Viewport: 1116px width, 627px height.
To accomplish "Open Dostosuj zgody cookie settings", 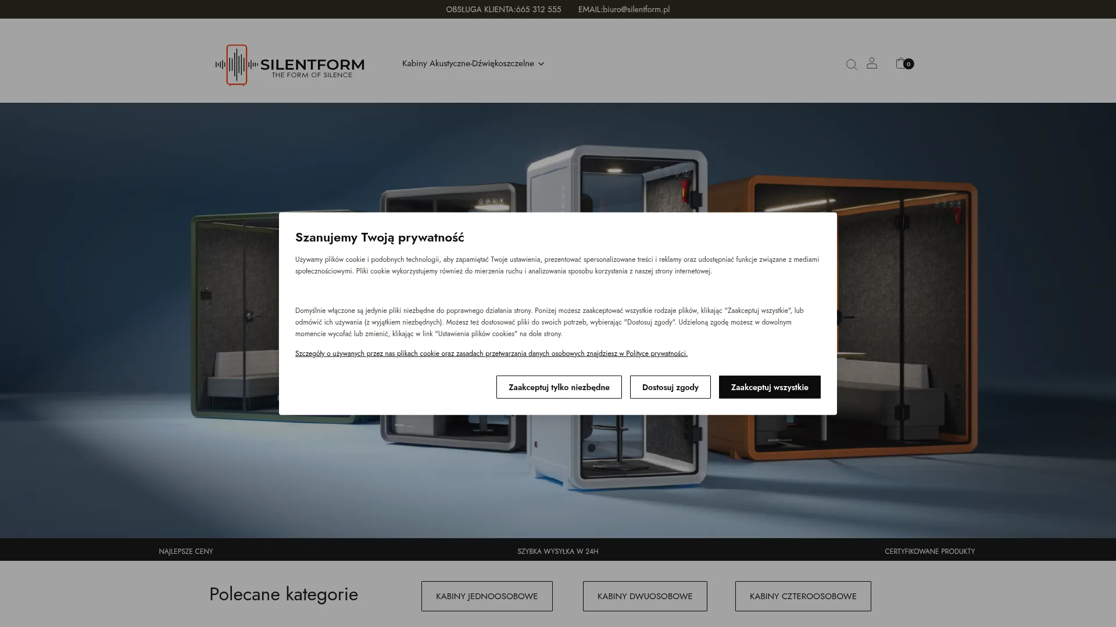I will [x=670, y=387].
